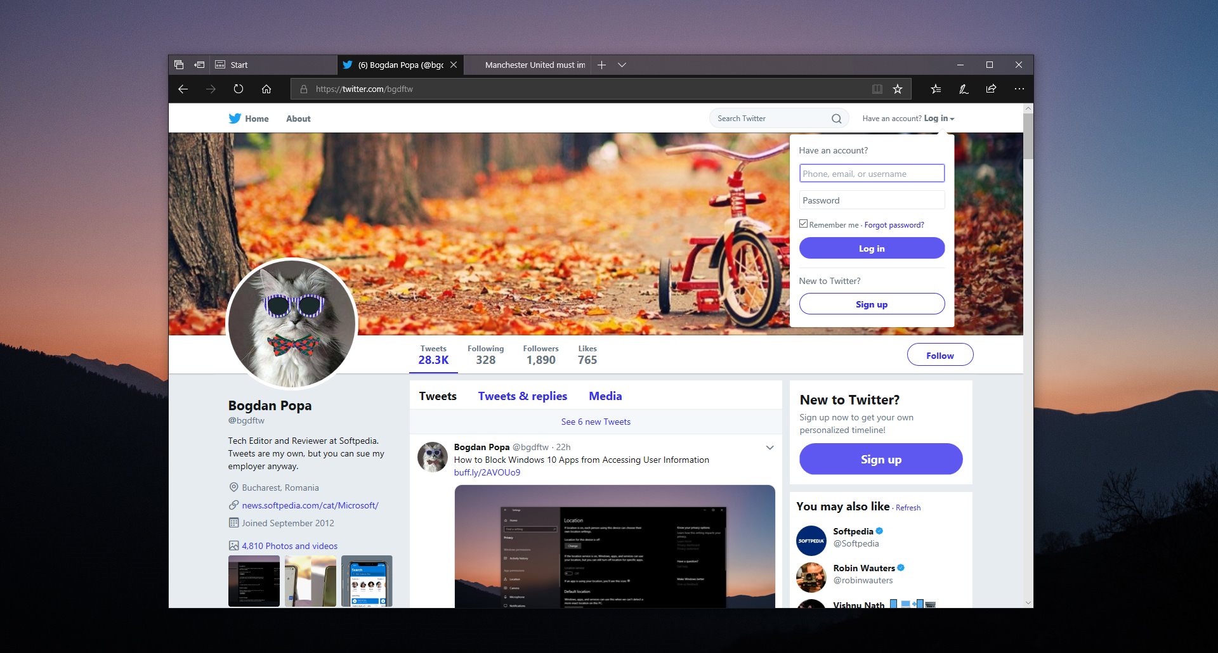
Task: Click the scrollbar down arrow
Action: pyautogui.click(x=1028, y=603)
